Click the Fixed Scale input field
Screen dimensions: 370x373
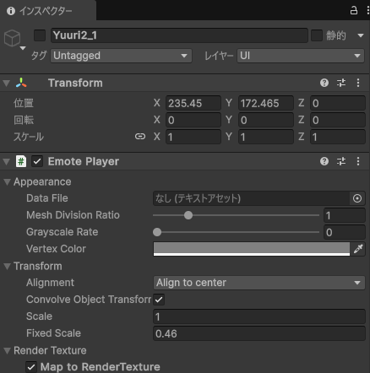[259, 333]
